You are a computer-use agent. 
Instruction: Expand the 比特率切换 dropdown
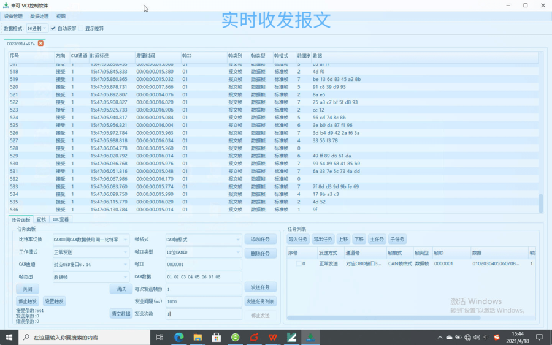point(91,240)
